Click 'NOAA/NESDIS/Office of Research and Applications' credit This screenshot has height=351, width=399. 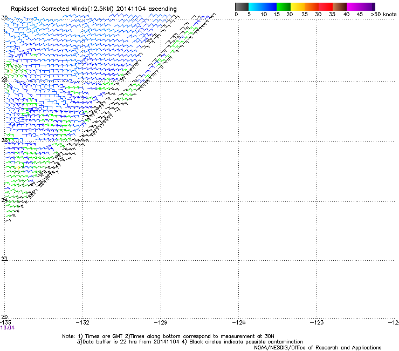pyautogui.click(x=318, y=348)
